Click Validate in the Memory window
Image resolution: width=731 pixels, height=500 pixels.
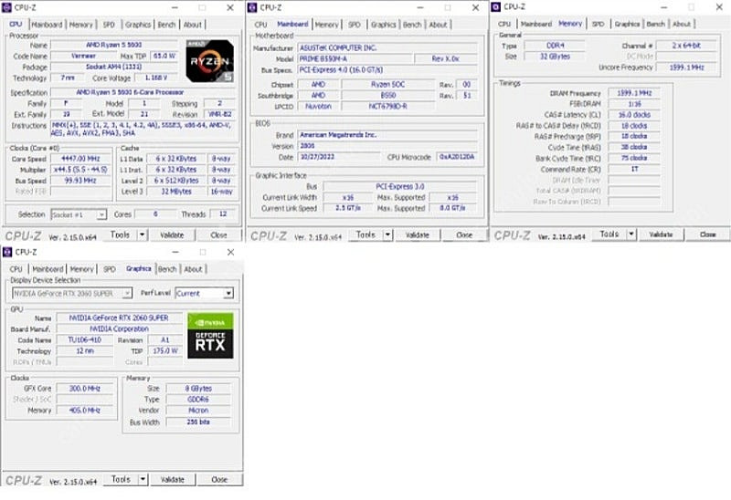tap(661, 234)
